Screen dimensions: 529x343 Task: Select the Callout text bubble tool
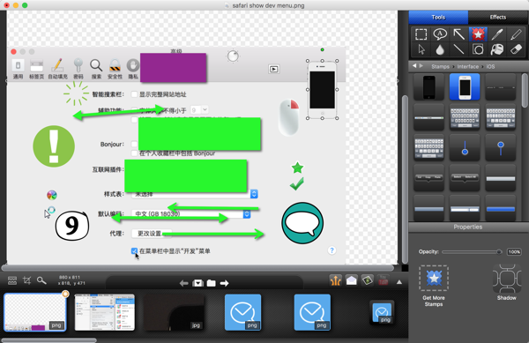pos(440,34)
